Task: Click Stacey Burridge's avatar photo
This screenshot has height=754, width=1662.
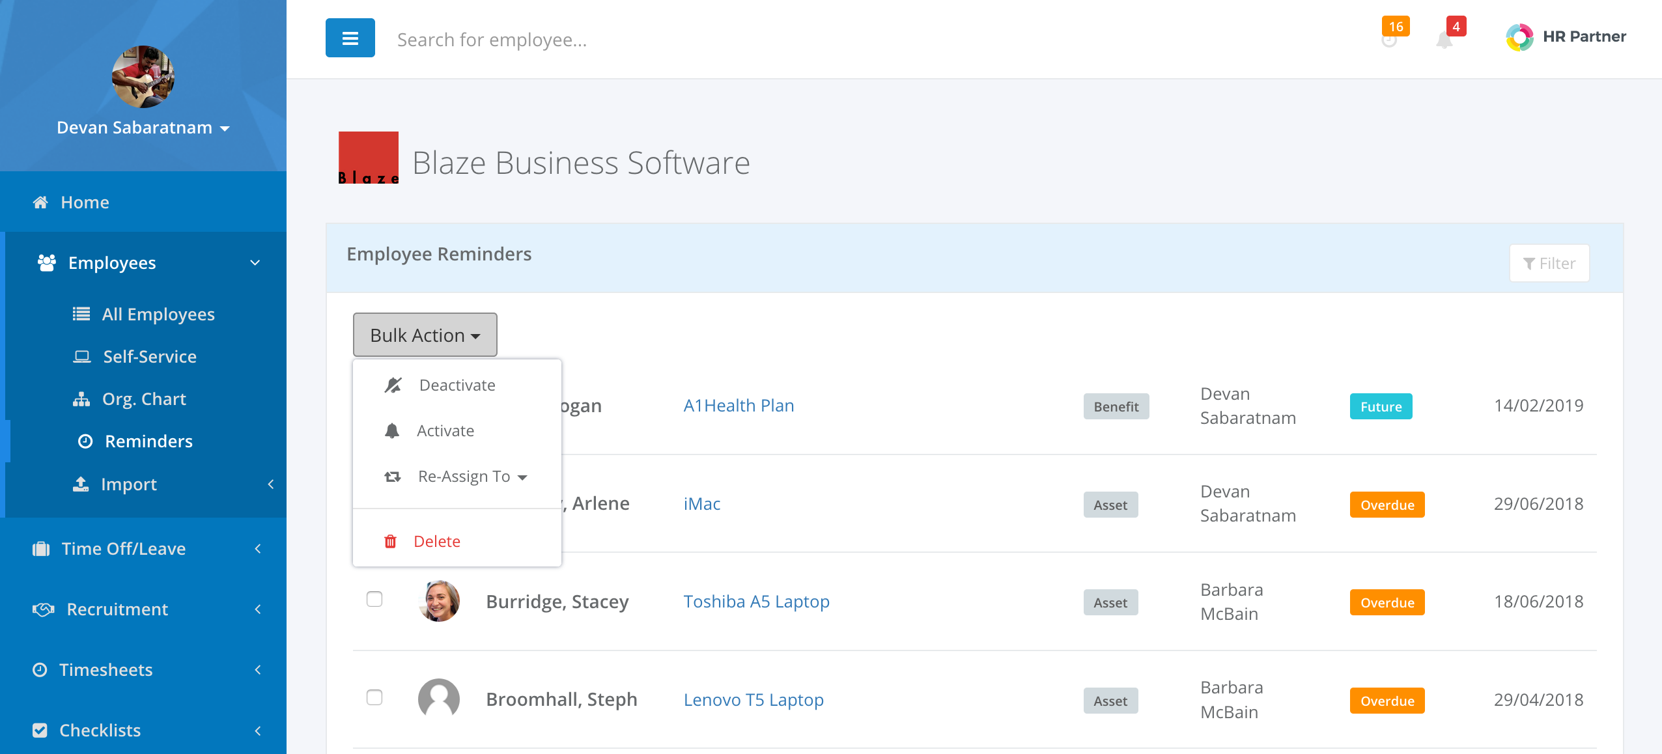Action: tap(439, 601)
